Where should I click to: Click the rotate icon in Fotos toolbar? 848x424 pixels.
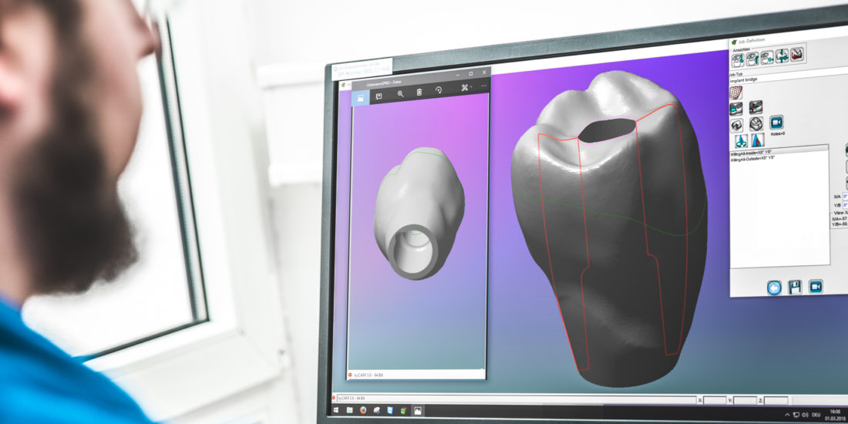pyautogui.click(x=439, y=90)
